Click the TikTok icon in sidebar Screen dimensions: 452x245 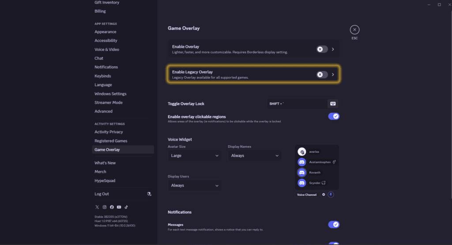pos(126,207)
